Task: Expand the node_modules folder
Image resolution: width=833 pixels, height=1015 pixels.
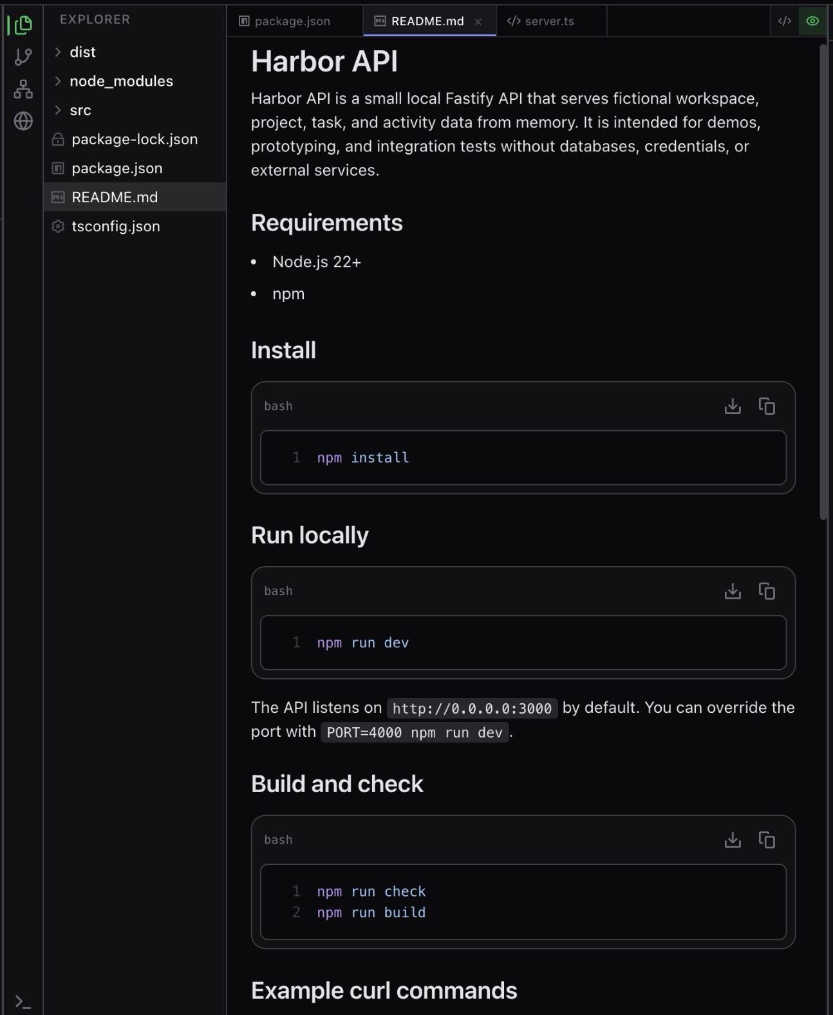Action: pyautogui.click(x=121, y=81)
